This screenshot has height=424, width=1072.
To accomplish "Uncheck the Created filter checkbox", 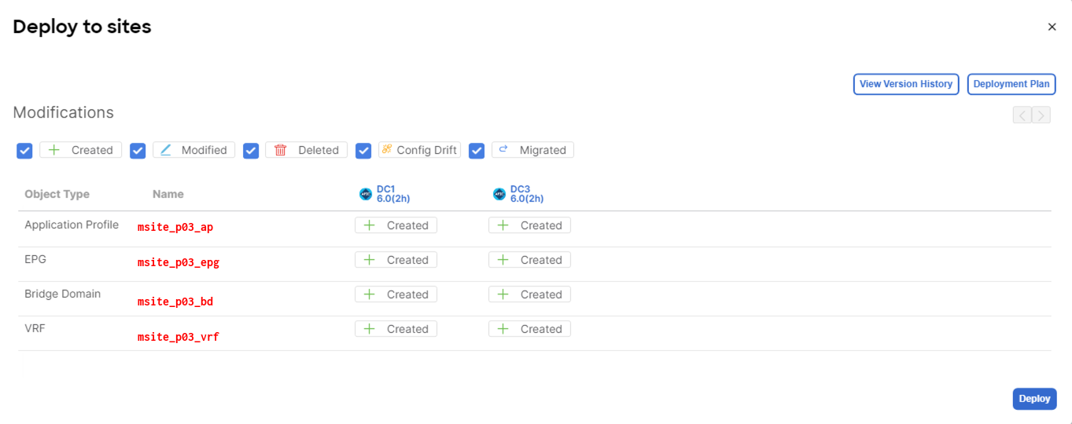I will coord(24,150).
